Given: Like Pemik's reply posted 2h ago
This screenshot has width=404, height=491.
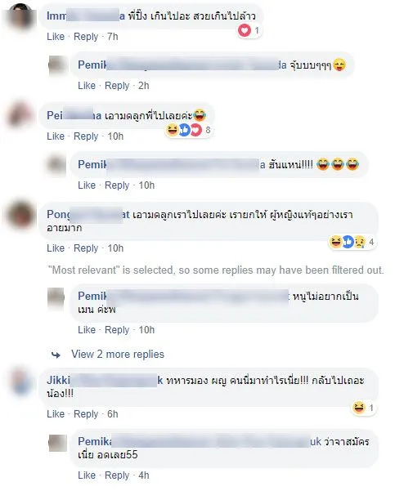Looking at the screenshot, I should pyautogui.click(x=87, y=86).
